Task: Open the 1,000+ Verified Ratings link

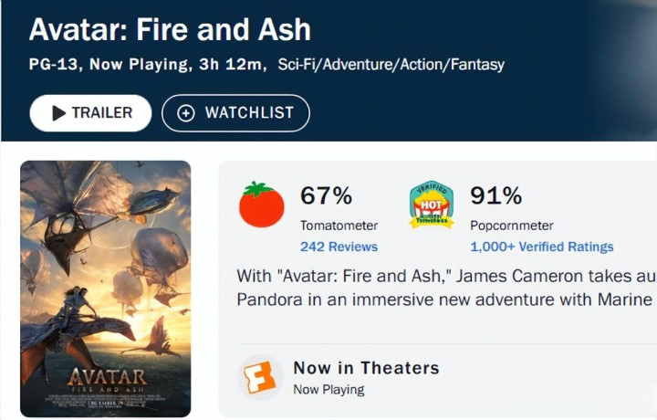Action: point(542,247)
